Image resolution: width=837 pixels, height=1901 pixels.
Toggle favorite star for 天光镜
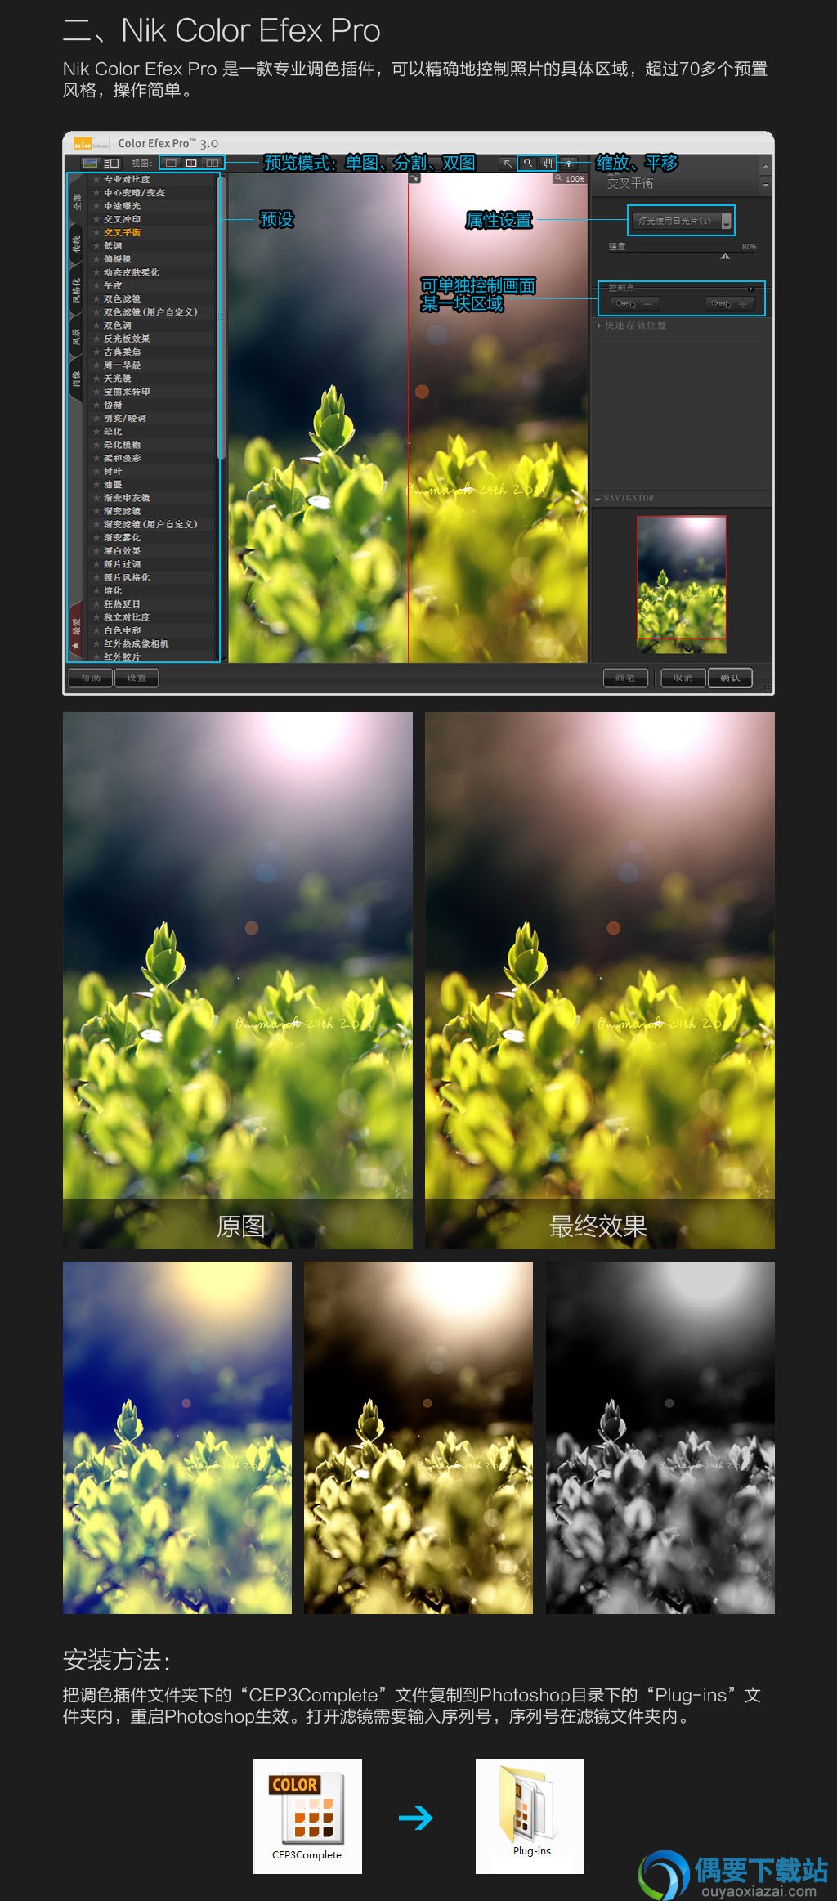click(x=96, y=378)
